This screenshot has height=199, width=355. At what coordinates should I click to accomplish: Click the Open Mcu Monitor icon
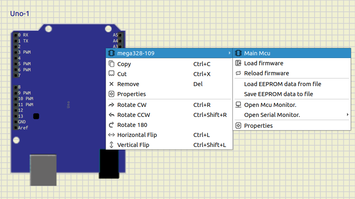pyautogui.click(x=238, y=105)
